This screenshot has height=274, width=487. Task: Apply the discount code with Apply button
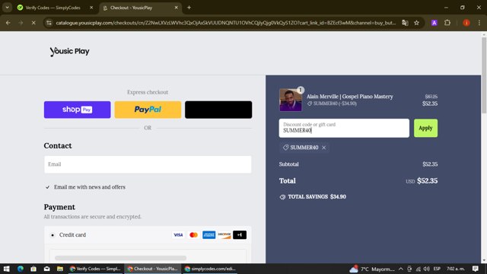coord(425,128)
